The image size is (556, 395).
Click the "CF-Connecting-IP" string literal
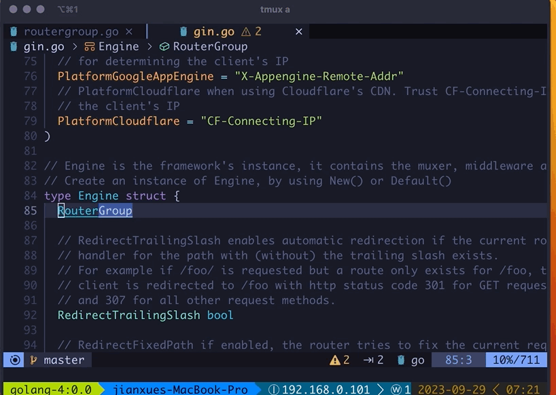(261, 121)
